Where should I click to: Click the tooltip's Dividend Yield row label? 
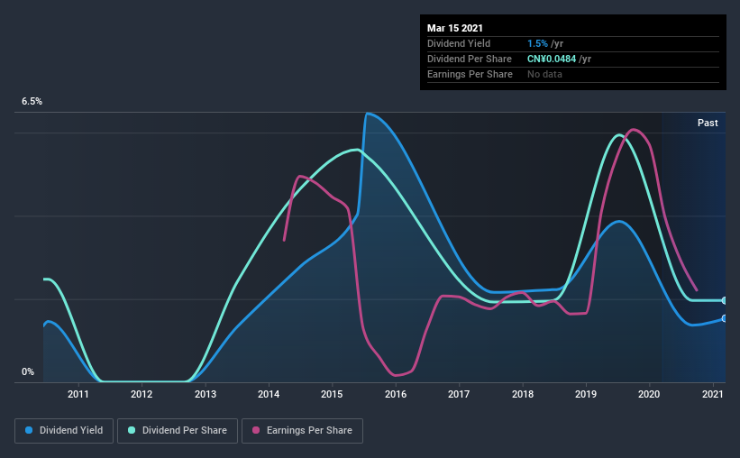[x=459, y=43]
